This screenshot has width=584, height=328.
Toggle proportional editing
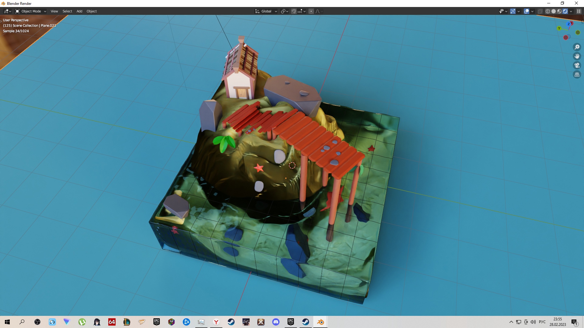tap(311, 11)
